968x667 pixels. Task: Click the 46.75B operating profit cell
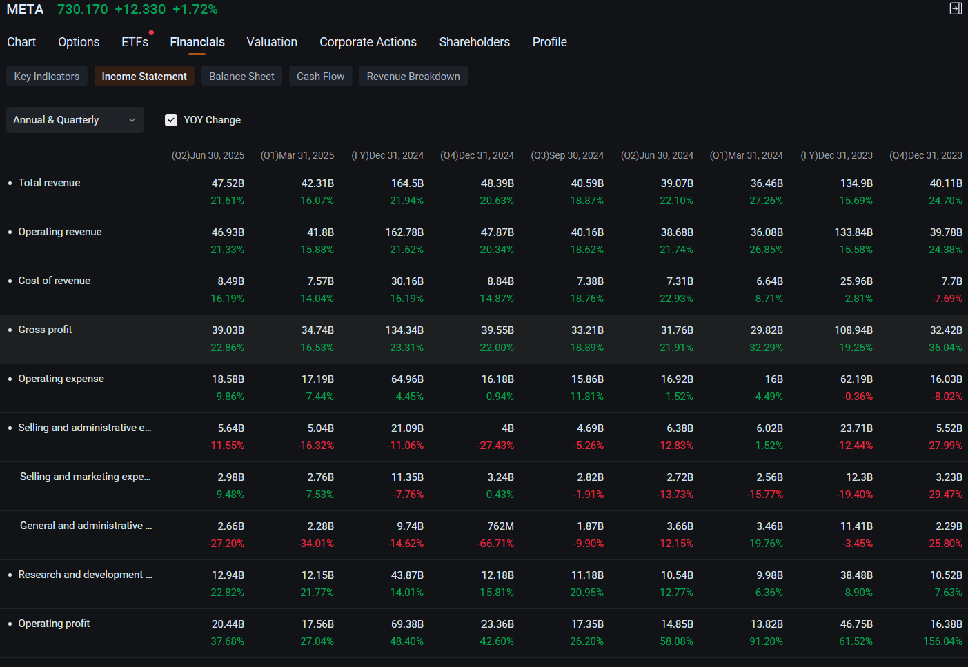(x=856, y=624)
